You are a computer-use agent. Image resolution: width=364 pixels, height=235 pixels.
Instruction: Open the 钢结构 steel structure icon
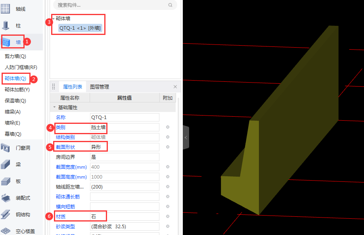coord(6,214)
